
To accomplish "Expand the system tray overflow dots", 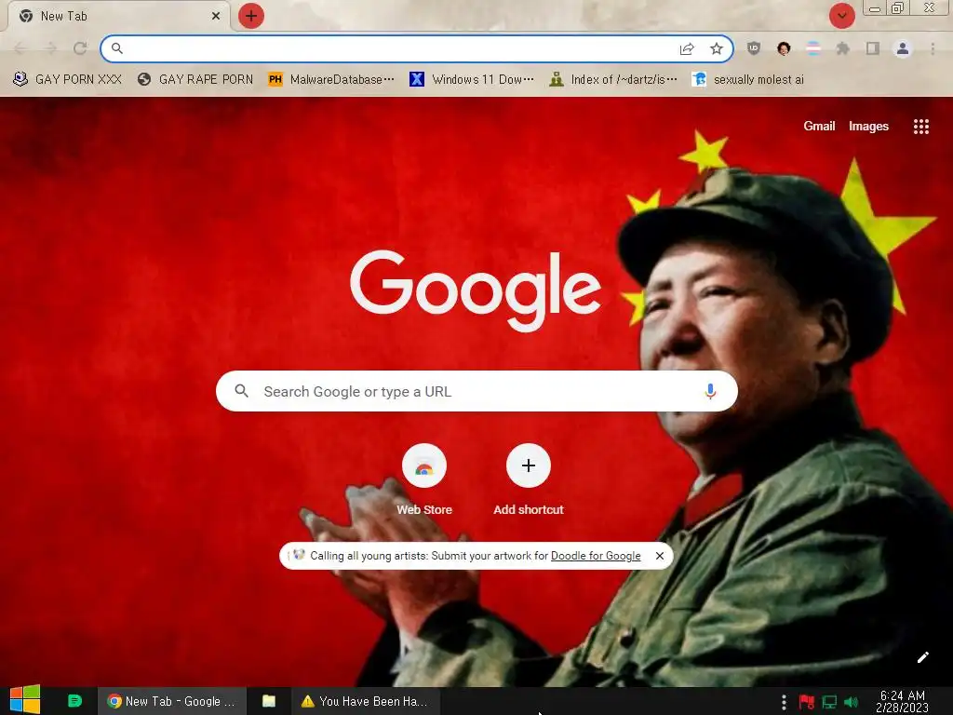I will point(784,702).
